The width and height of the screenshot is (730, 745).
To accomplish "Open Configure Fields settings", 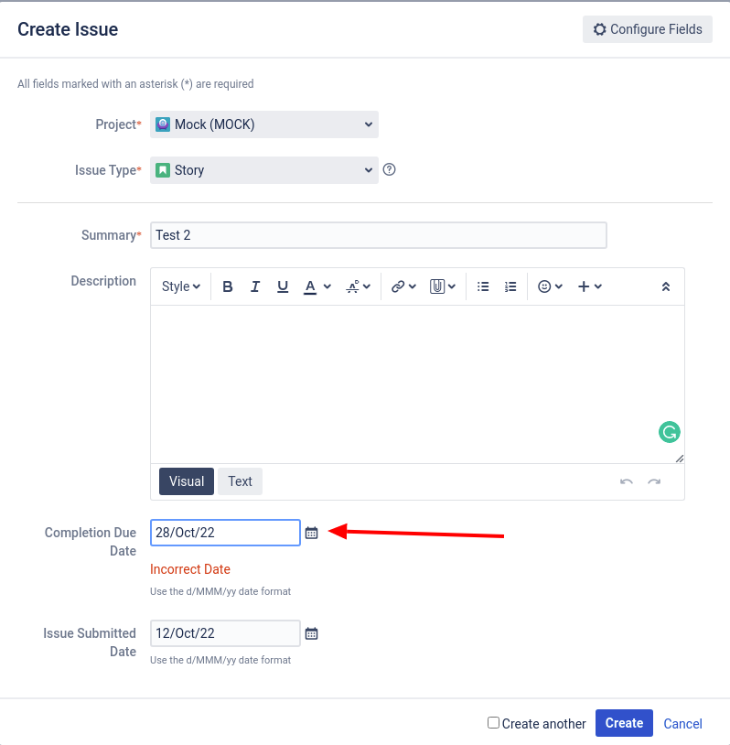I will (x=648, y=29).
